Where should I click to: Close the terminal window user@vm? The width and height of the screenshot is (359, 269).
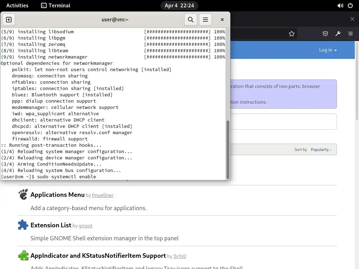[x=222, y=20]
